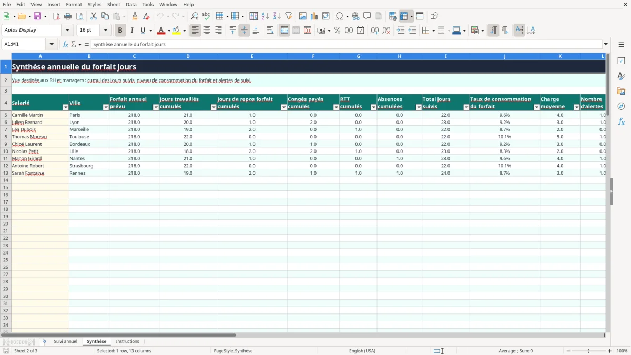Click the AutoFilter funnel icon
Viewport: 631px width, 355px height.
click(289, 16)
